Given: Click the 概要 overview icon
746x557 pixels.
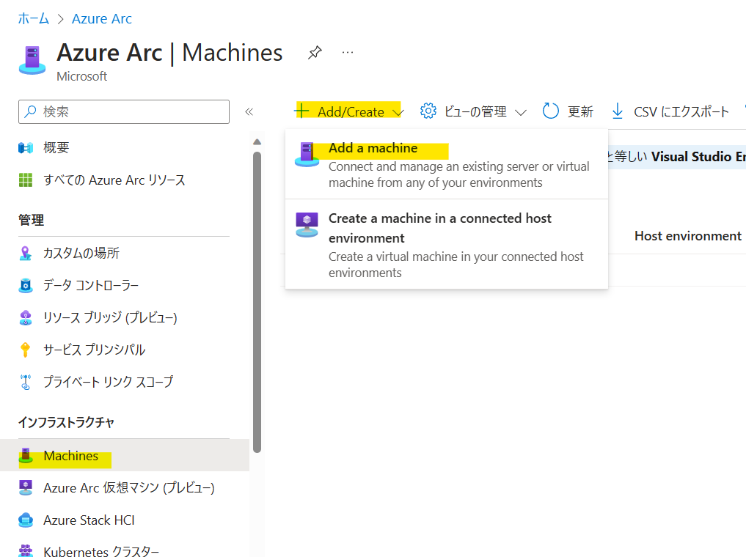Looking at the screenshot, I should (26, 148).
